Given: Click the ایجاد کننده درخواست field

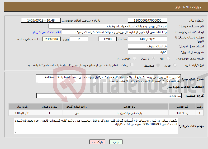Looking at the screenshot, I should [115, 32].
